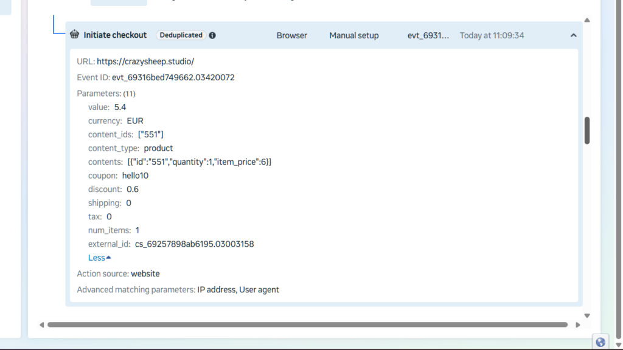Viewport: 623px width, 350px height.
Task: Click the horizontal scrollbar thumb
Action: 307,325
